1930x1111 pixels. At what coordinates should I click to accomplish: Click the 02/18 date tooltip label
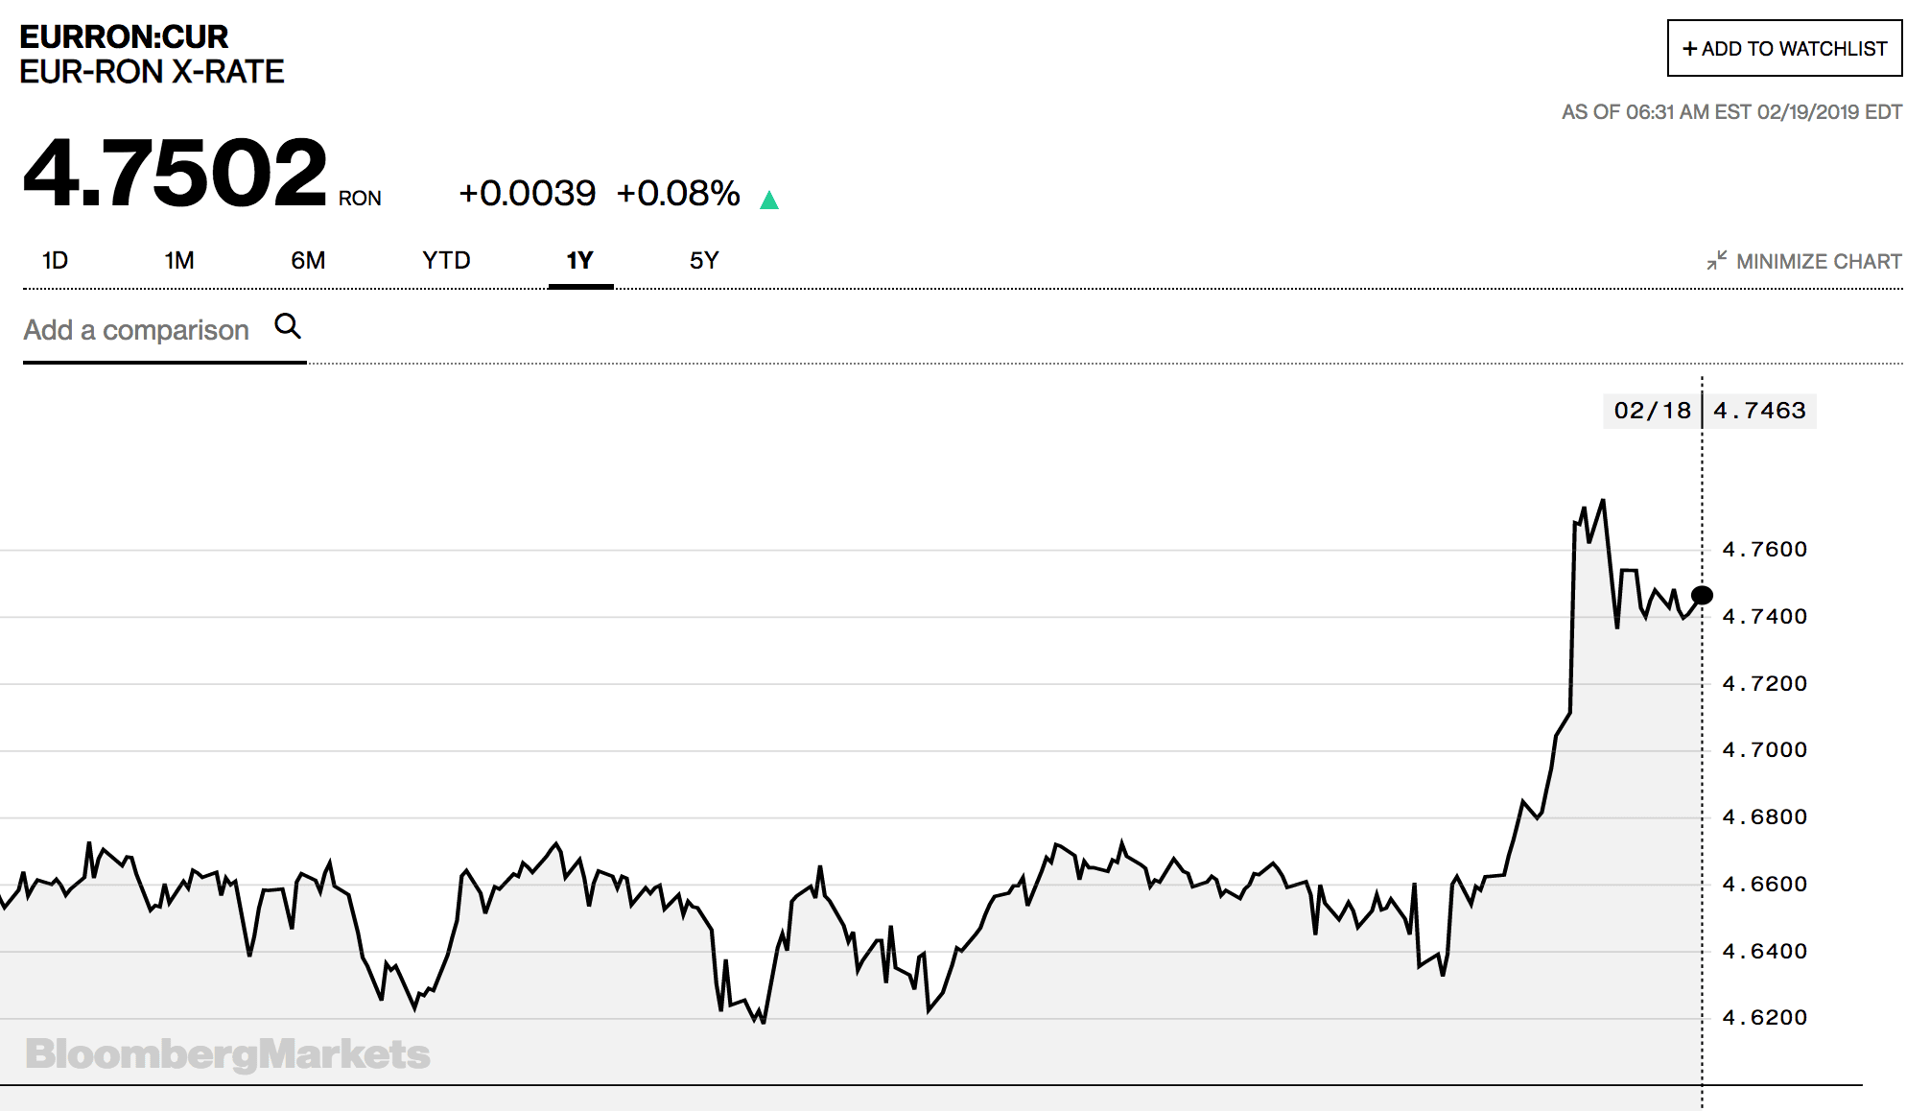coord(1652,411)
